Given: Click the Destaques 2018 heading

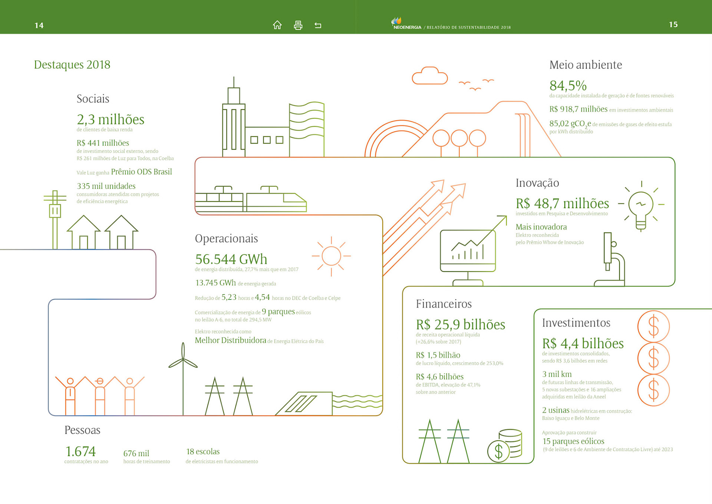Looking at the screenshot, I should tap(72, 65).
